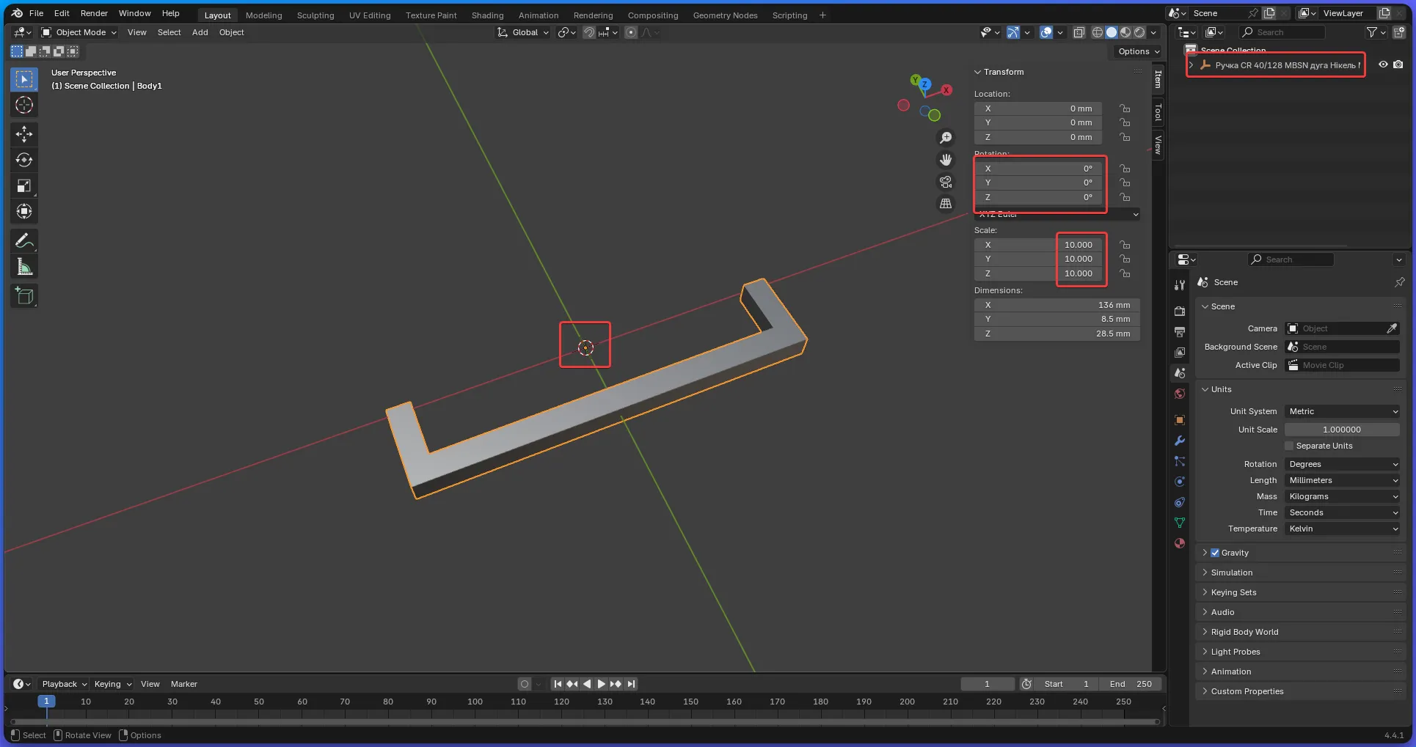Screen dimensions: 1416x747
Task: Select the Move tool
Action: 24,133
